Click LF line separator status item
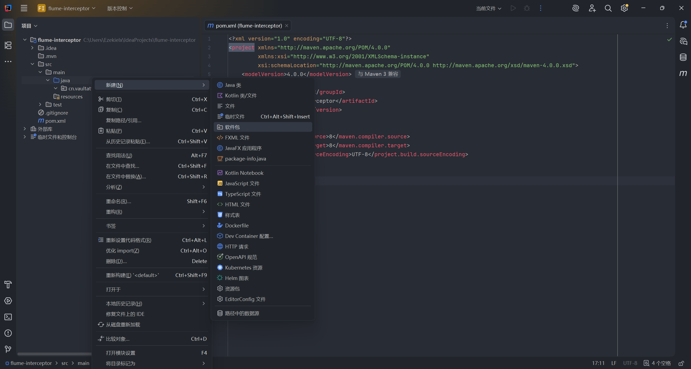The height and width of the screenshot is (369, 691). click(614, 363)
